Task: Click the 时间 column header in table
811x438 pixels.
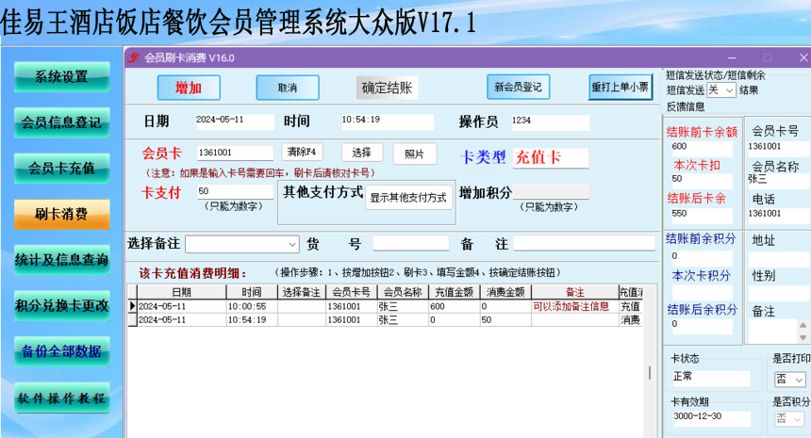Action: [x=252, y=292]
